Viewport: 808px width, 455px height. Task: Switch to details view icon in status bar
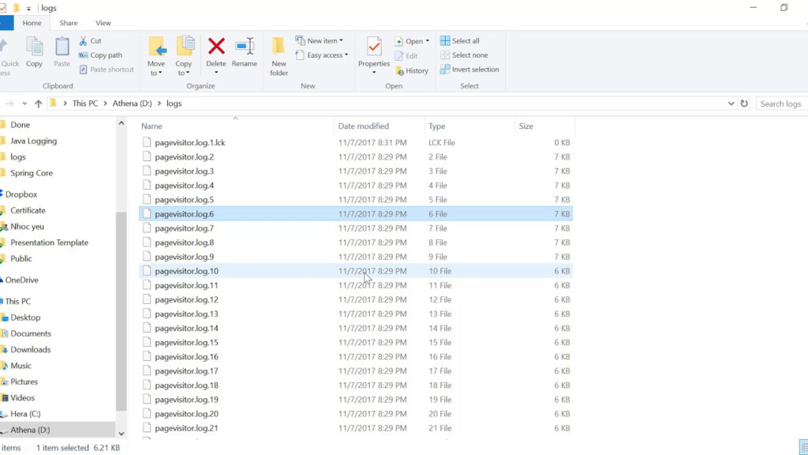click(x=803, y=447)
